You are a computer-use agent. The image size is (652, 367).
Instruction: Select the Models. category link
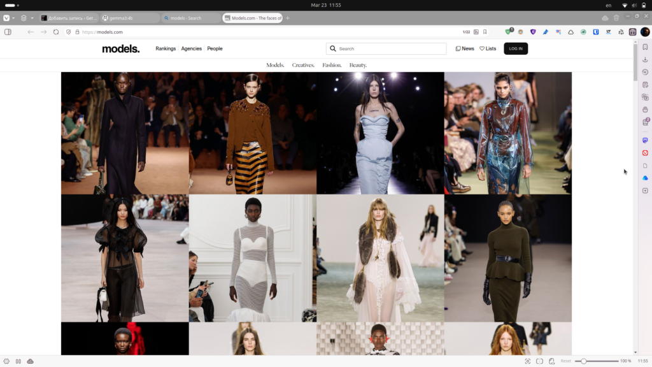point(275,65)
